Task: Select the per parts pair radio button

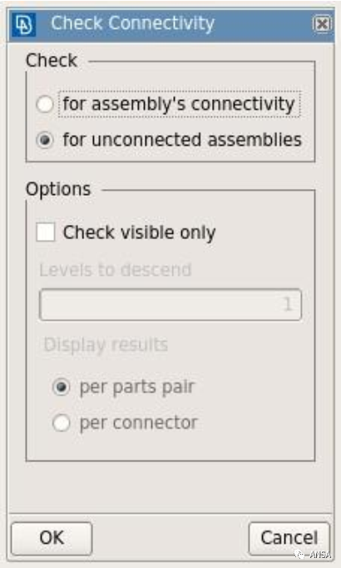Action: click(61, 387)
